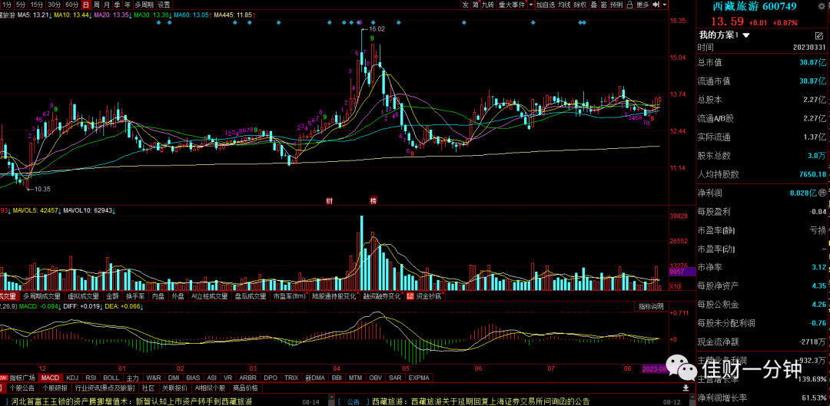Screen dimensions: 830x406
Task: Select the EXPMA indicator tab
Action: click(419, 378)
